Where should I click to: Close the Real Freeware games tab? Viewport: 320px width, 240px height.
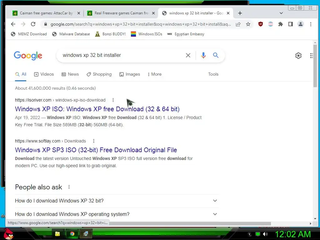(153, 13)
